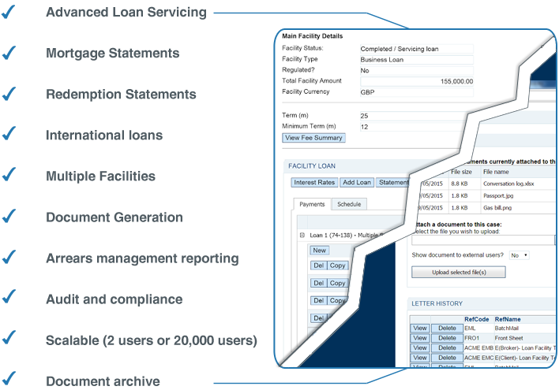Click the Scalable (2 users or 20,000 users) text

point(152,340)
